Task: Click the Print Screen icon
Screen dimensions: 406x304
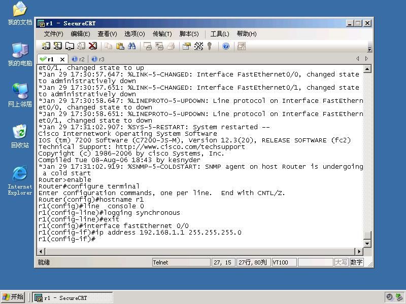Action: tap(148, 46)
